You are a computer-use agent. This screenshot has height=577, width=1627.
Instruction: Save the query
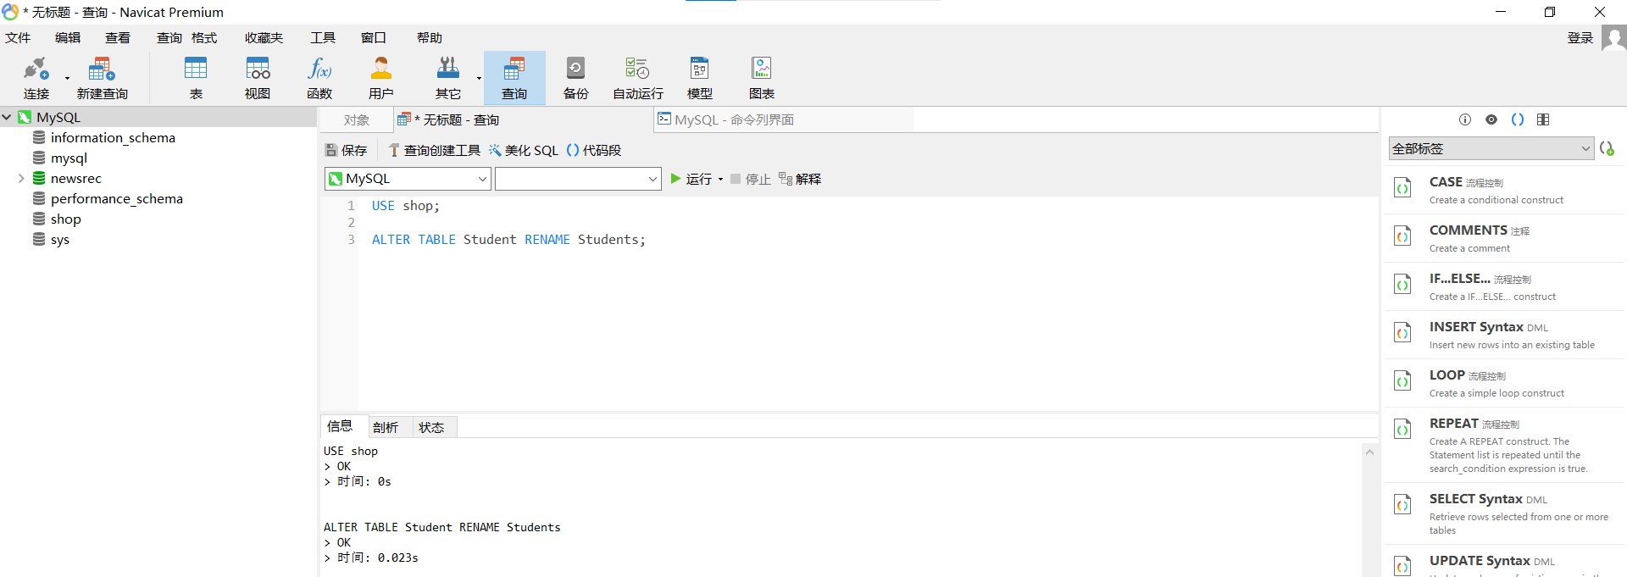[x=347, y=150]
